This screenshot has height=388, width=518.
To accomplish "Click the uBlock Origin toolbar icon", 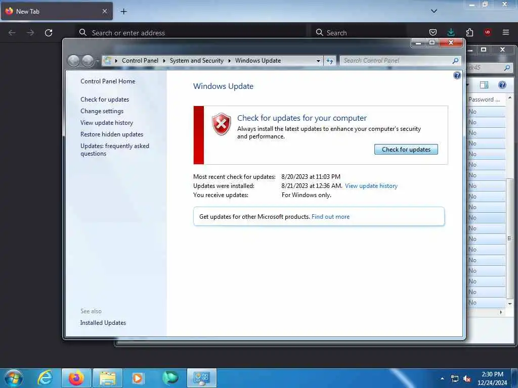I will [x=487, y=32].
